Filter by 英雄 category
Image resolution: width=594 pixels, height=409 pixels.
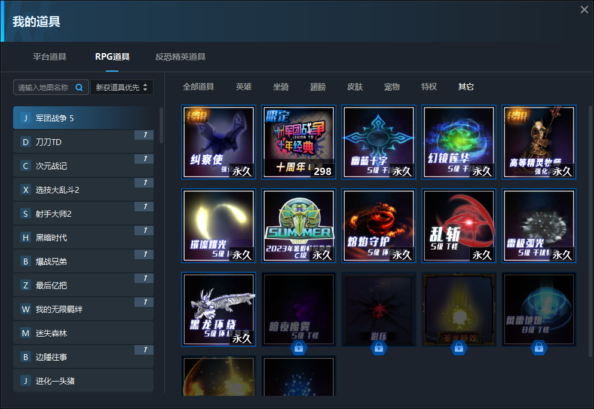click(244, 87)
